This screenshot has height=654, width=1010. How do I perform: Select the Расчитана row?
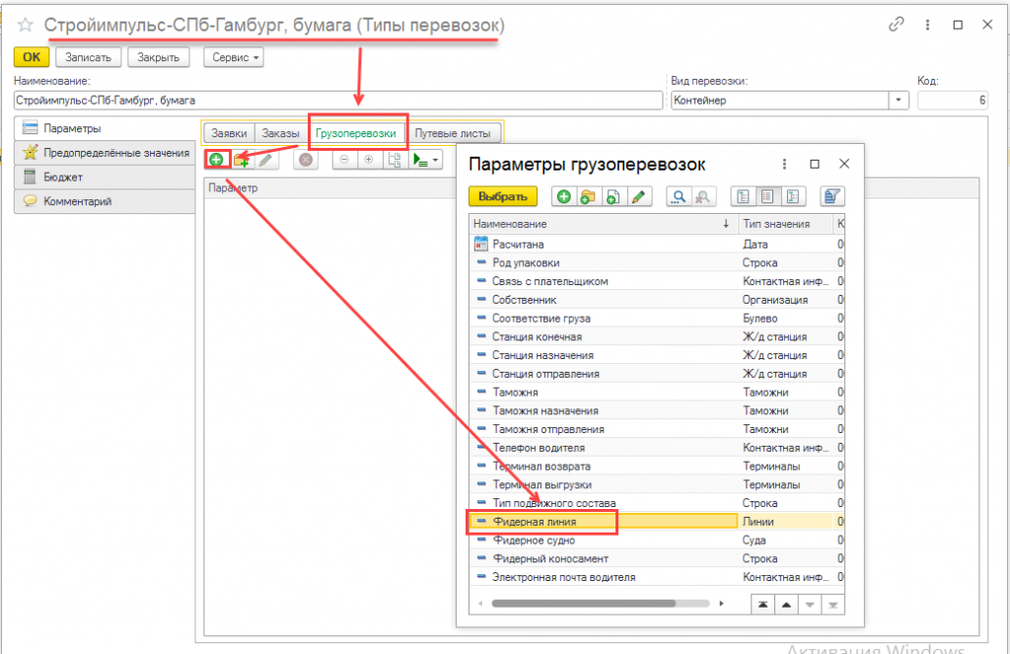pos(656,245)
